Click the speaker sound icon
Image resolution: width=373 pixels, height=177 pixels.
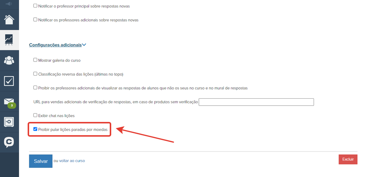[x=9, y=4]
